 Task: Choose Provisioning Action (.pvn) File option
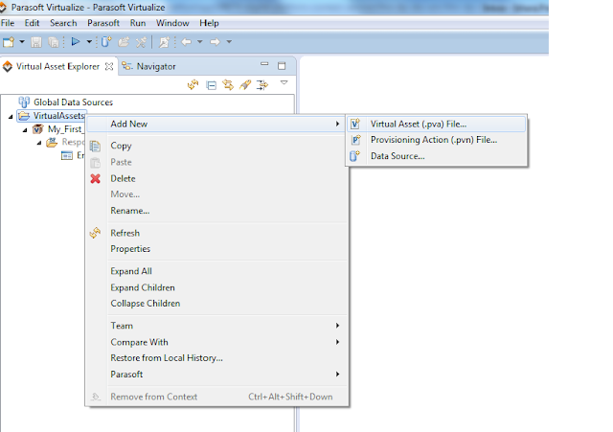click(x=437, y=140)
